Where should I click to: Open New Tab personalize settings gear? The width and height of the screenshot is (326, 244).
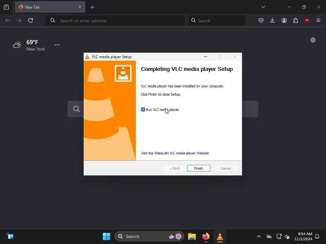313,40
